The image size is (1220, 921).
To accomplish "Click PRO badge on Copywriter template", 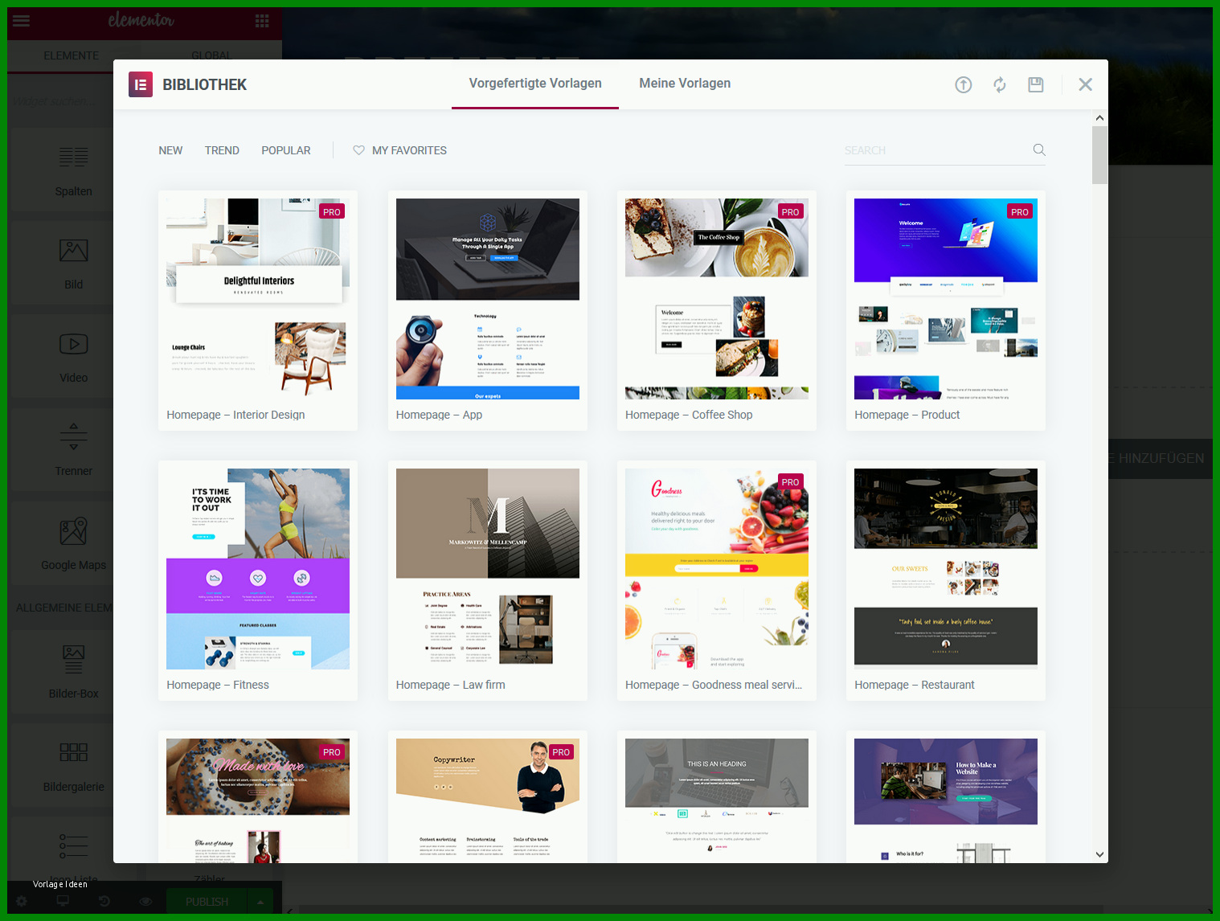I will click(561, 752).
